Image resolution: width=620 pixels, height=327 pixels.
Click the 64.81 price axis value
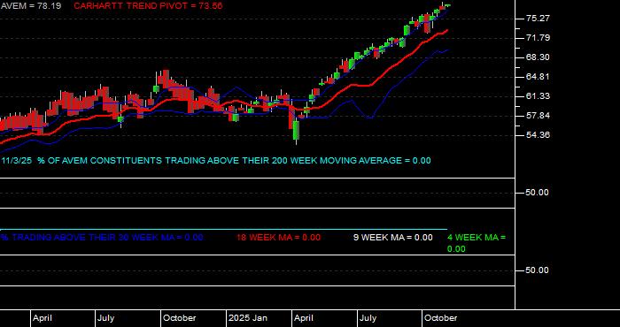539,77
